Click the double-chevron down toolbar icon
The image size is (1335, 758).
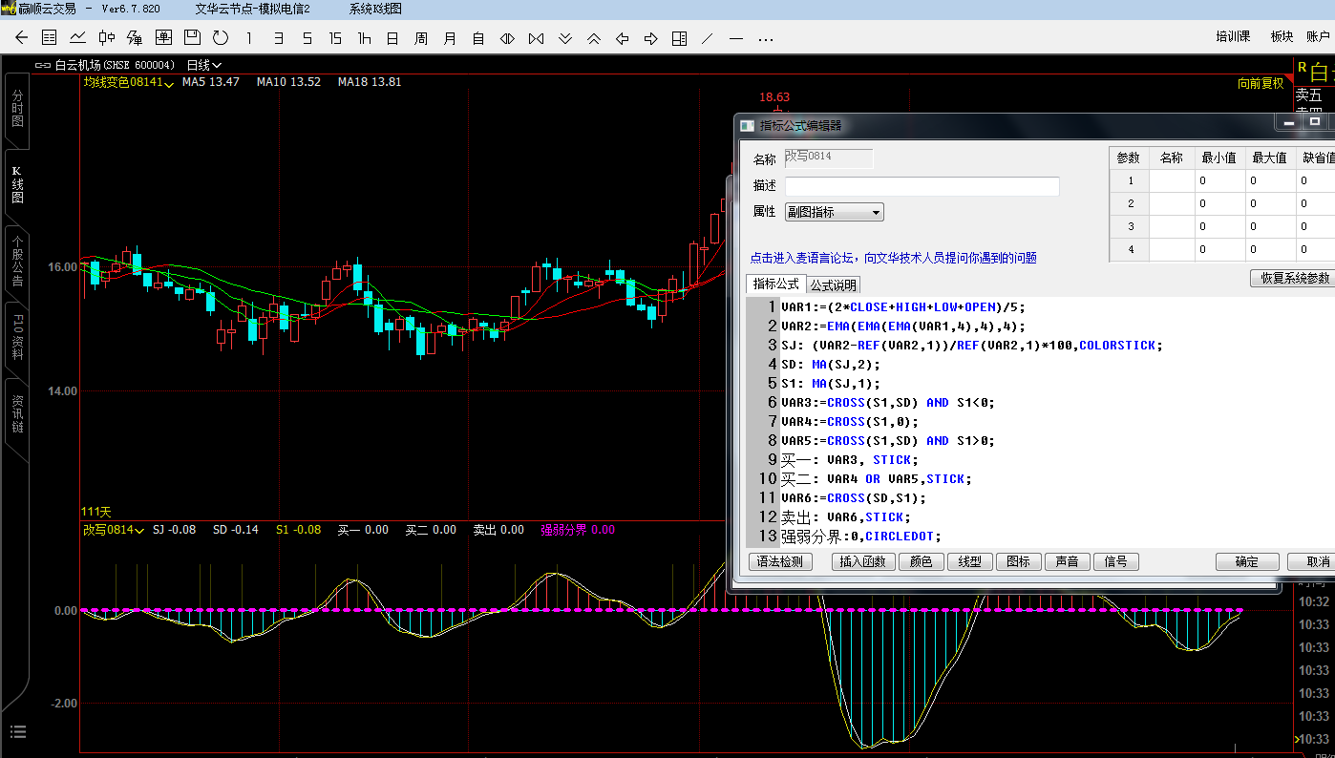(564, 38)
